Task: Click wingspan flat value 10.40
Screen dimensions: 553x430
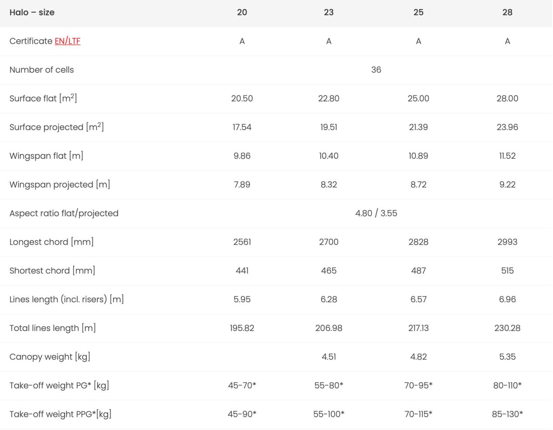Action: click(x=329, y=156)
